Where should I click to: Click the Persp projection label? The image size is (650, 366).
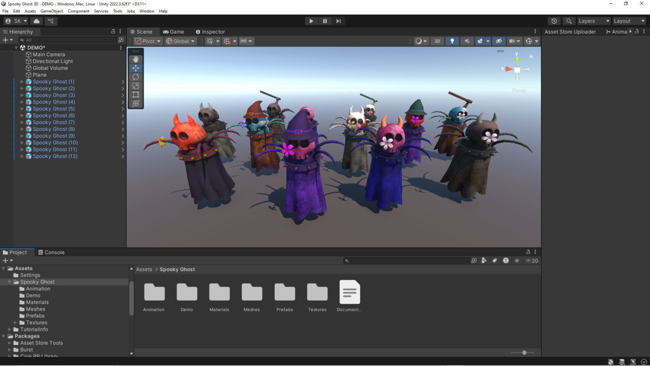[x=519, y=91]
